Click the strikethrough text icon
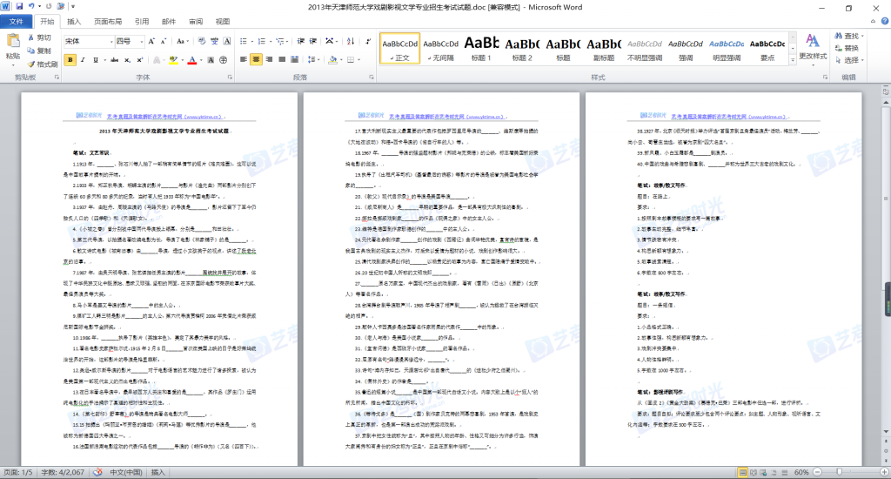 click(114, 60)
